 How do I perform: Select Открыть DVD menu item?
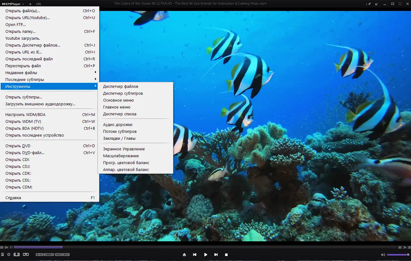50,146
